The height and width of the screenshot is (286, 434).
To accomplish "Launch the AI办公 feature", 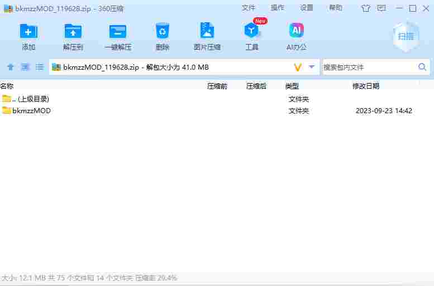I will click(297, 31).
